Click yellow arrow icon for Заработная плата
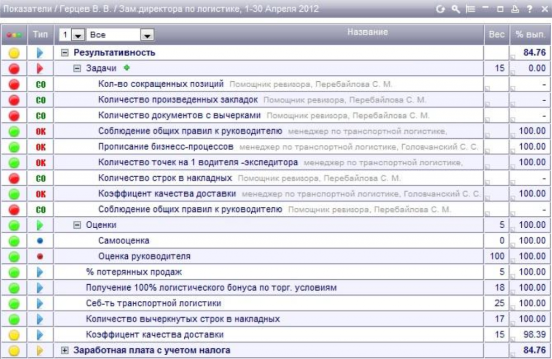Image resolution: width=552 pixels, height=359 pixels. point(40,350)
